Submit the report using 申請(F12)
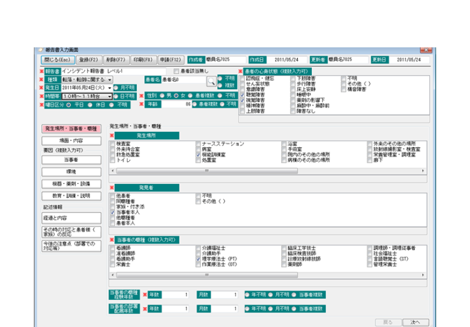470x327 pixels. (170, 60)
